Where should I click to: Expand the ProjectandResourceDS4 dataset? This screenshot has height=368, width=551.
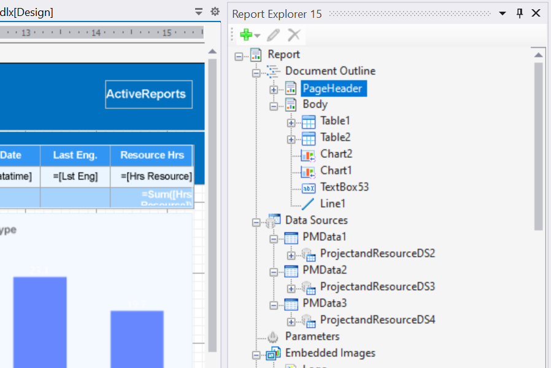tap(291, 321)
